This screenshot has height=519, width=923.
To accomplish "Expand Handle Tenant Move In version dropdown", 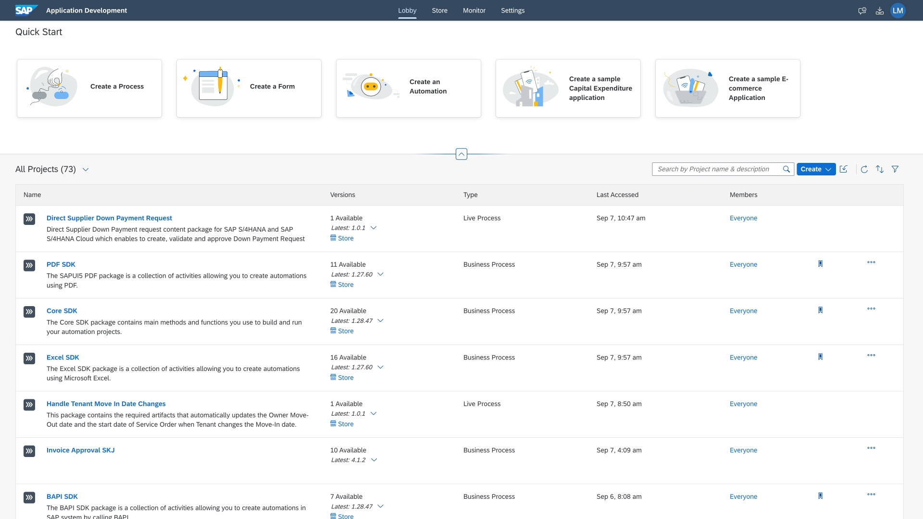I will click(374, 414).
